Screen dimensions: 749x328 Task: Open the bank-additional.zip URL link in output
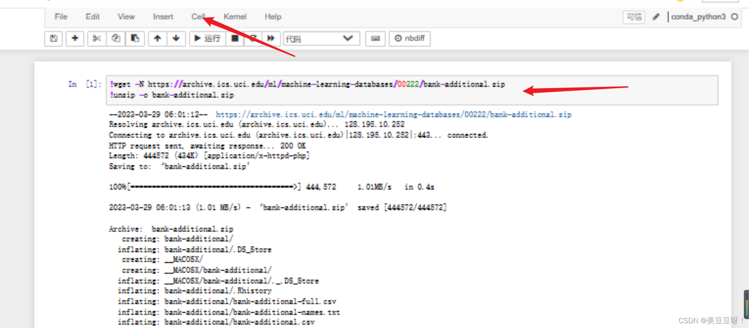(x=393, y=114)
